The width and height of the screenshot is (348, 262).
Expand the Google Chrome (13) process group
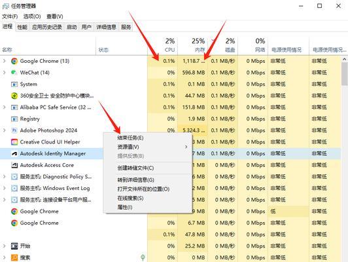(x=4, y=61)
